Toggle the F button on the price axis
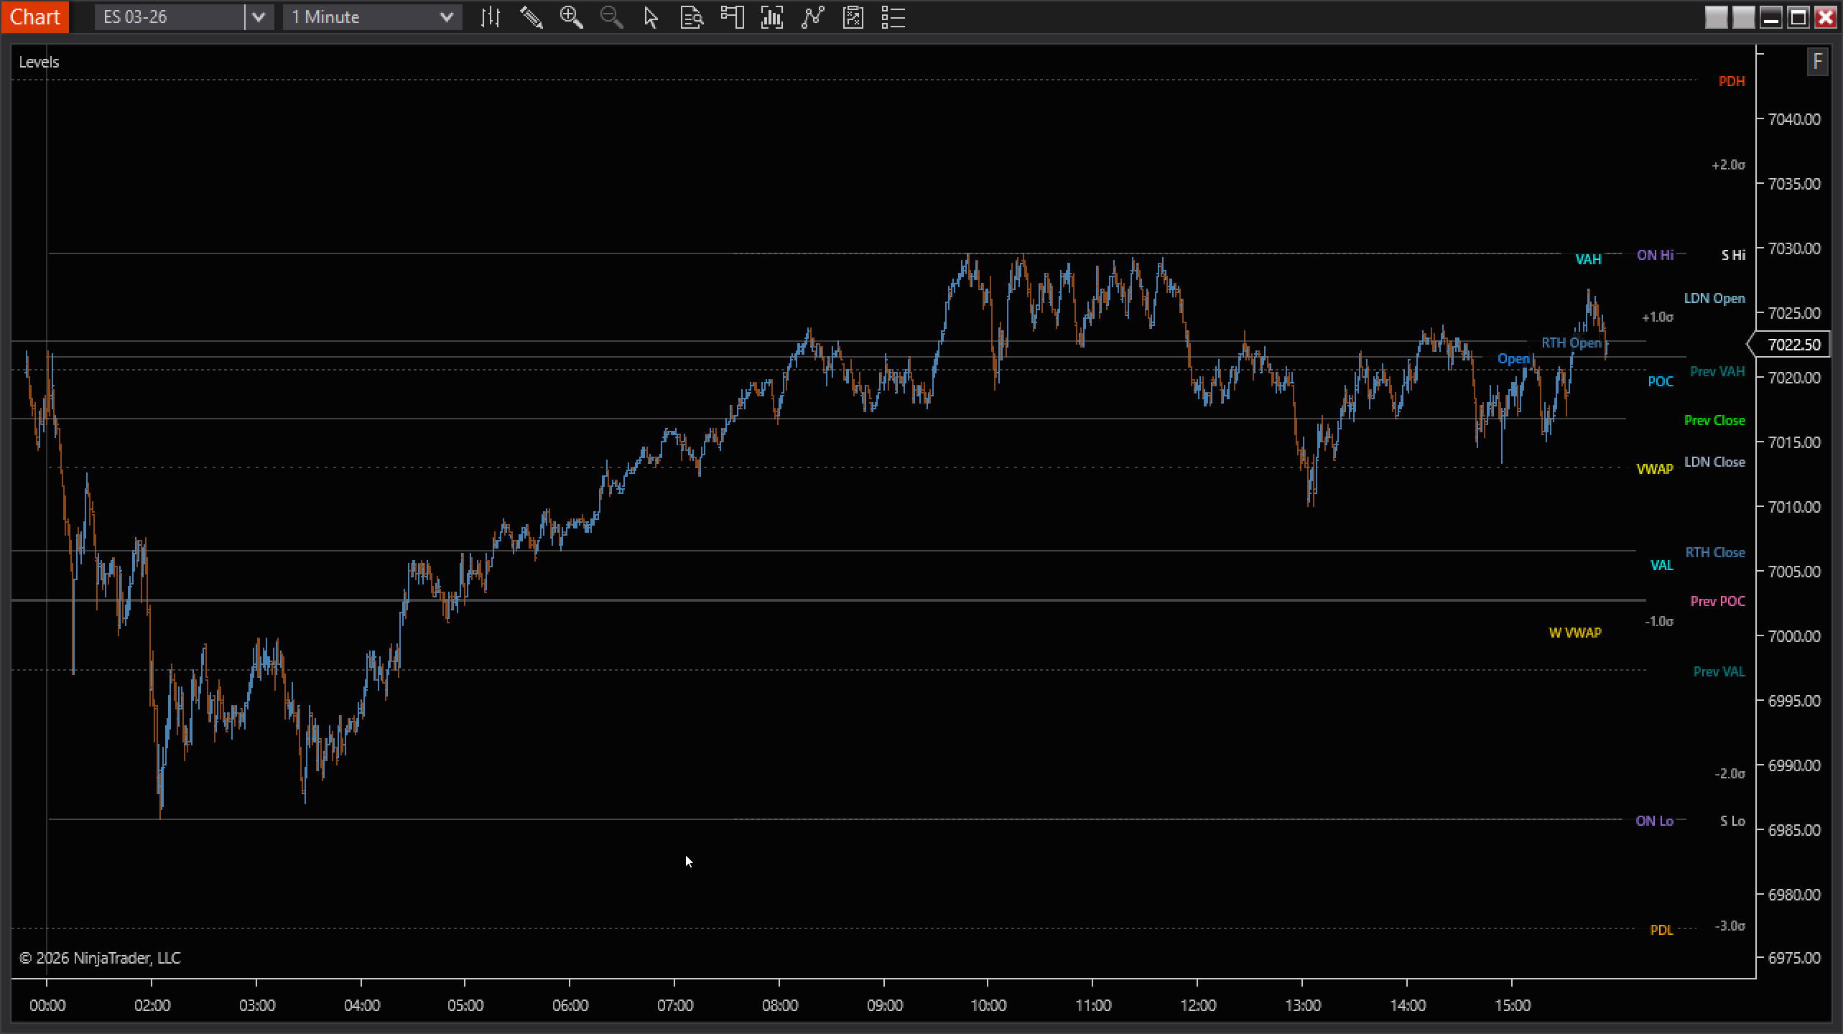The height and width of the screenshot is (1034, 1843). click(x=1817, y=62)
